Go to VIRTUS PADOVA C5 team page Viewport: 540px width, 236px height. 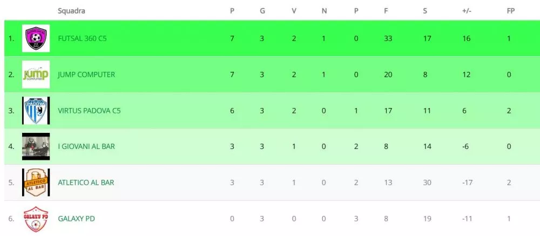click(89, 111)
